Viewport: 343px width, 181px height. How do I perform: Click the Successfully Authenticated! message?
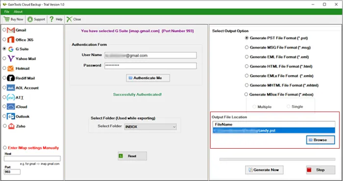tap(137, 94)
